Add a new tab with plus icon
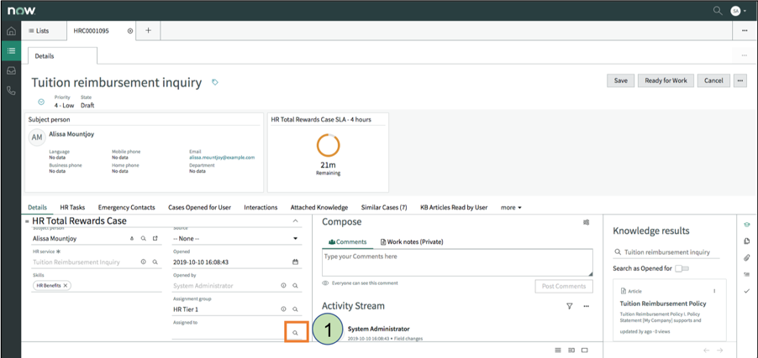Screen dimensions: 758x358 [x=149, y=30]
